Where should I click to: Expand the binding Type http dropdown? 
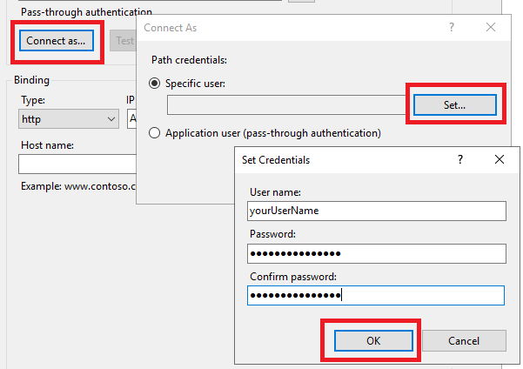click(69, 118)
